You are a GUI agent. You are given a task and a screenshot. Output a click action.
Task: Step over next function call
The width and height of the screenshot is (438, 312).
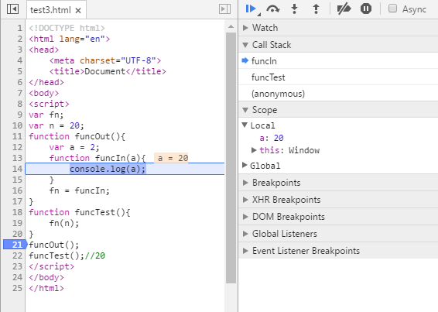pyautogui.click(x=272, y=9)
